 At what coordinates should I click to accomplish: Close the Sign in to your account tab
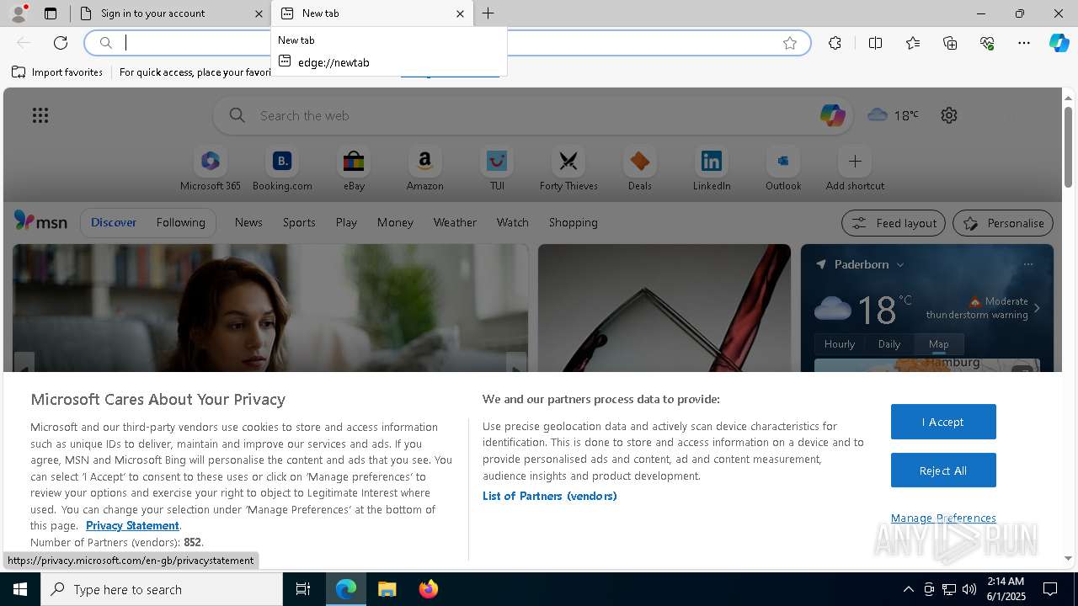pos(259,13)
